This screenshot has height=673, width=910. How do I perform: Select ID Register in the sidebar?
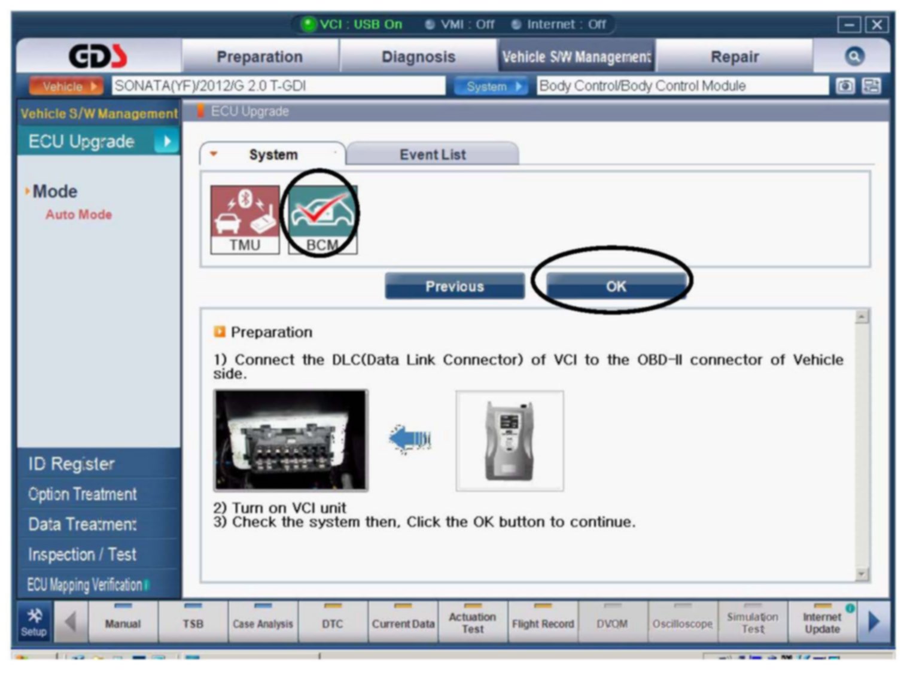coord(72,464)
